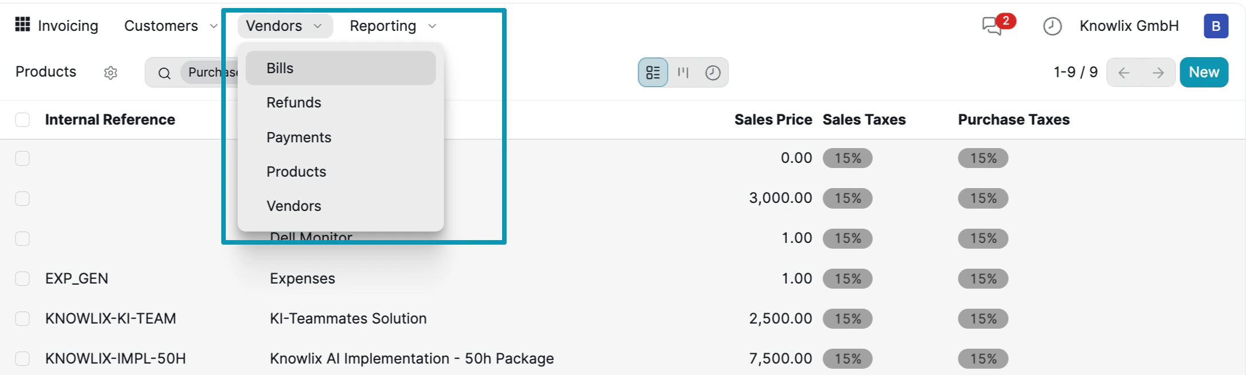
Task: Switch to list view icon
Action: [x=653, y=73]
